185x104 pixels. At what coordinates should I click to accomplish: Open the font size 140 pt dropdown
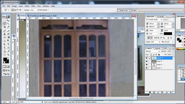tap(158, 24)
